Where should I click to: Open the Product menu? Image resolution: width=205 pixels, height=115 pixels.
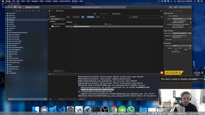(48, 1)
